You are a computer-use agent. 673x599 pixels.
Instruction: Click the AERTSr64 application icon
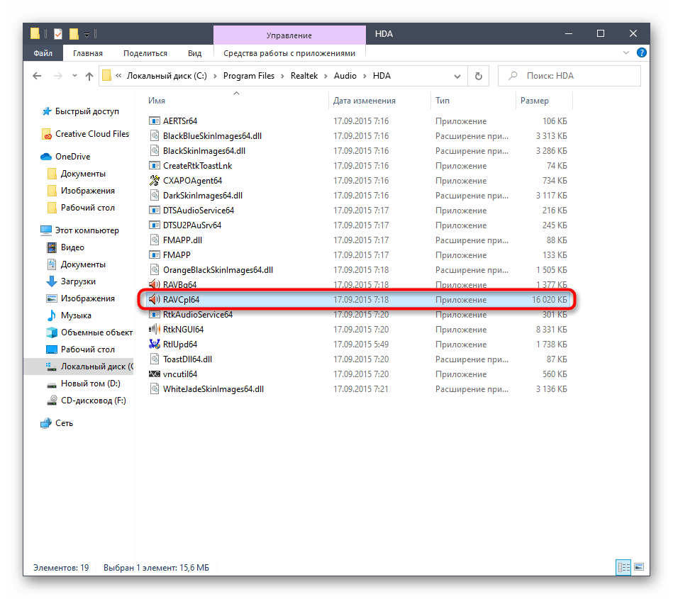[x=154, y=121]
